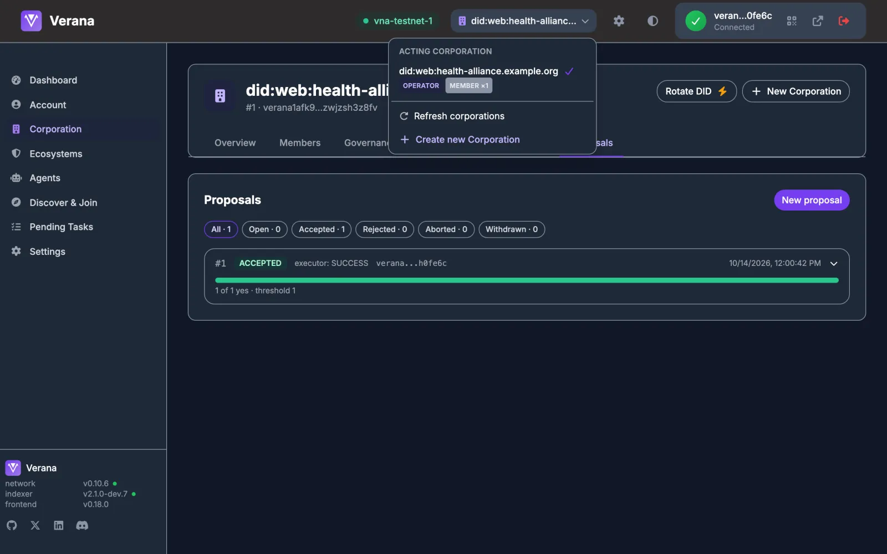
Task: Switch to Overview tab
Action: pos(235,143)
